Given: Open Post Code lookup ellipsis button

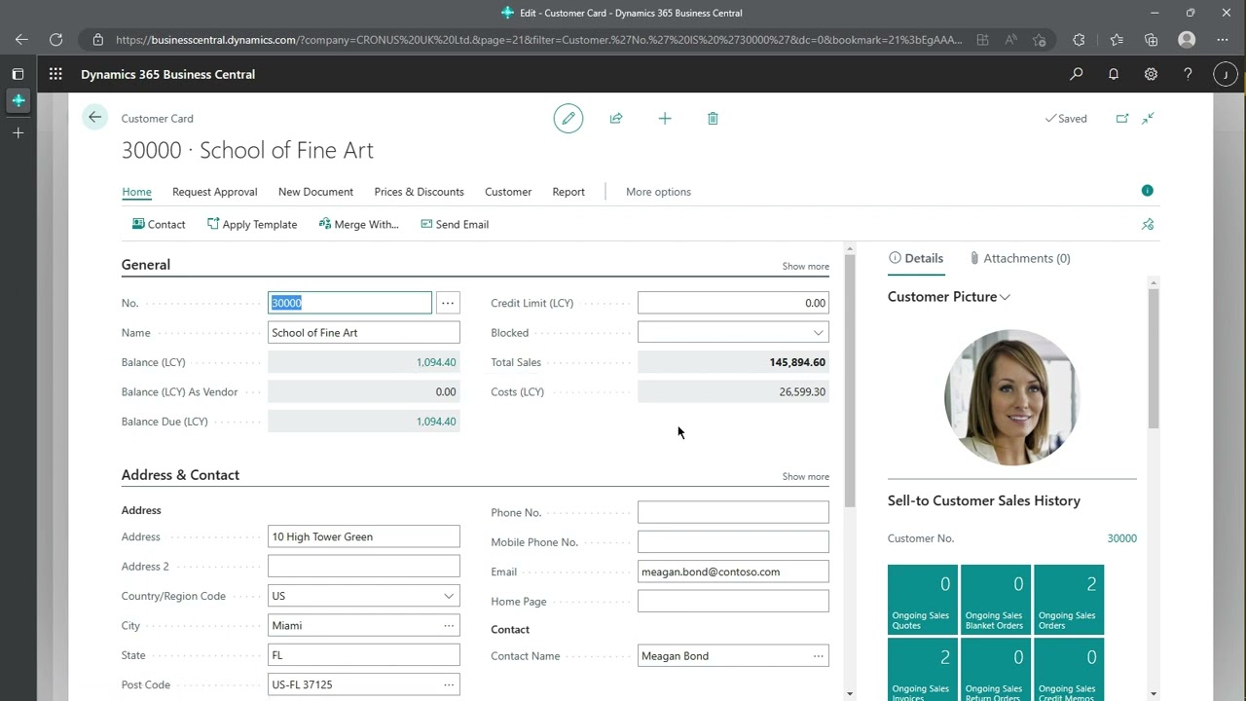Looking at the screenshot, I should coord(449,684).
